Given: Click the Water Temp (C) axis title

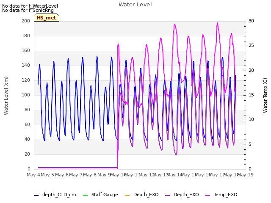Looking at the screenshot, I should [x=265, y=95].
